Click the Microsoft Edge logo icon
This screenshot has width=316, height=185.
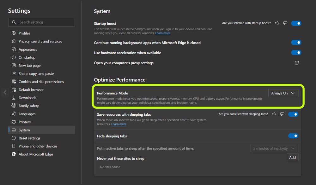[x=14, y=154]
